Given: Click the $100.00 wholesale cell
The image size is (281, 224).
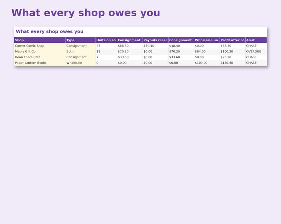Looking at the screenshot, I should pos(207,63).
